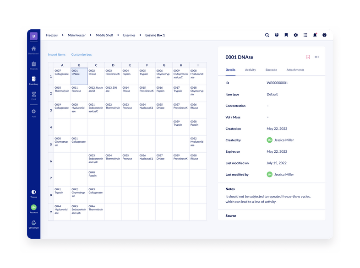Select the 0040 Papain cell in the grid

pyautogui.click(x=96, y=178)
